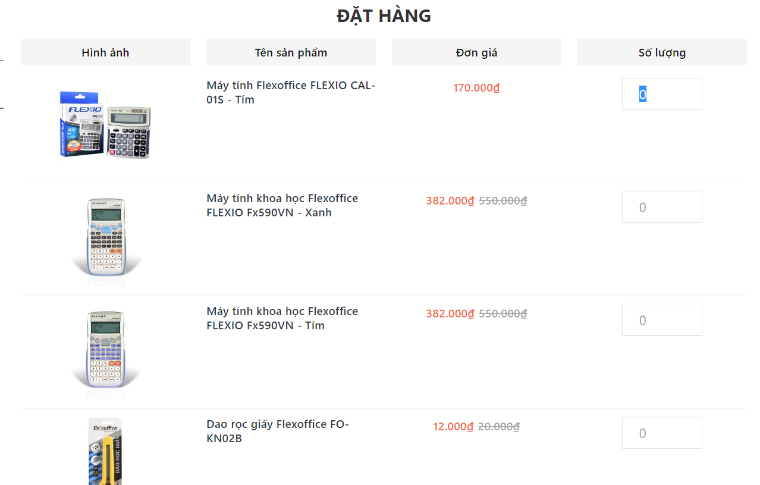This screenshot has height=485, width=760.
Task: Click the crossed-out 20.000₫ original price
Action: pyautogui.click(x=499, y=427)
